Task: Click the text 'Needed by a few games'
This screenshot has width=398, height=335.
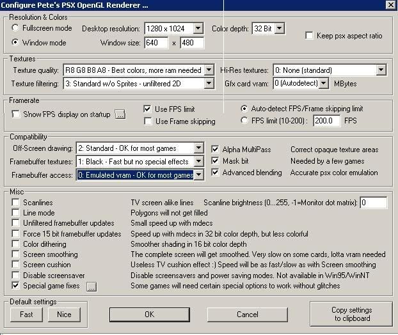Action: (x=327, y=161)
